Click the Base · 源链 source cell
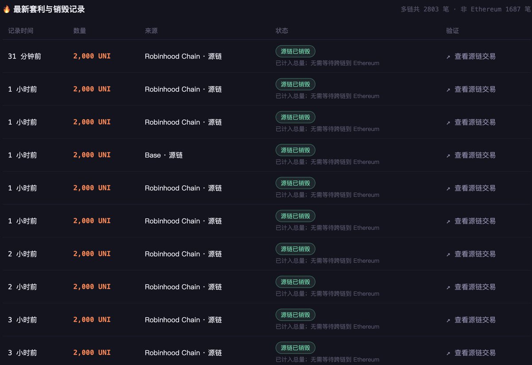532x365 pixels. point(164,155)
